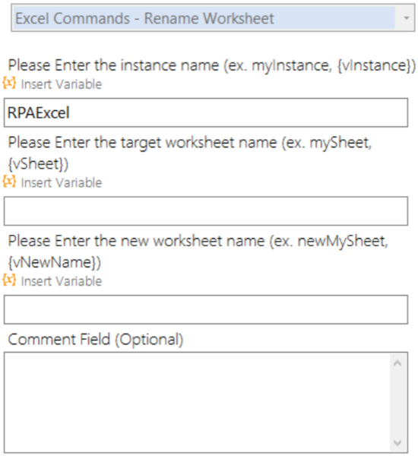The width and height of the screenshot is (418, 456).
Task: Click 'Insert Variable' link for new worksheet name
Action: point(62,281)
